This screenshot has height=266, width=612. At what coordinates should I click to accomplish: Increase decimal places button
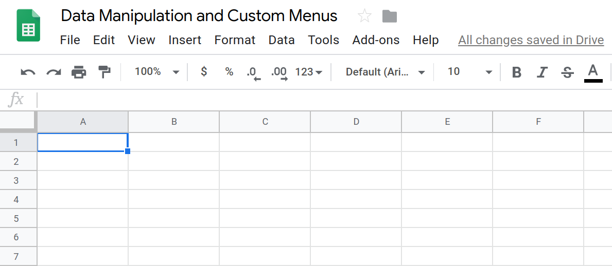coord(279,72)
